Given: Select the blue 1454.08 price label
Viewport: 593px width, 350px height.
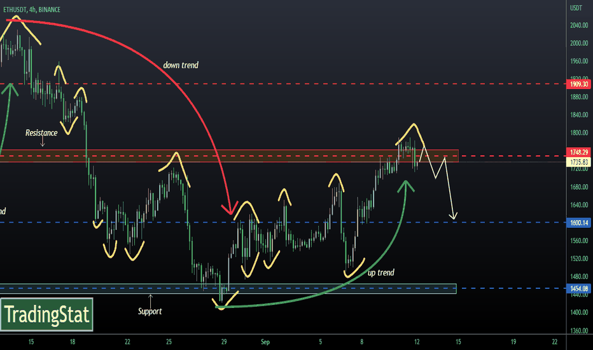Looking at the screenshot, I should (578, 288).
